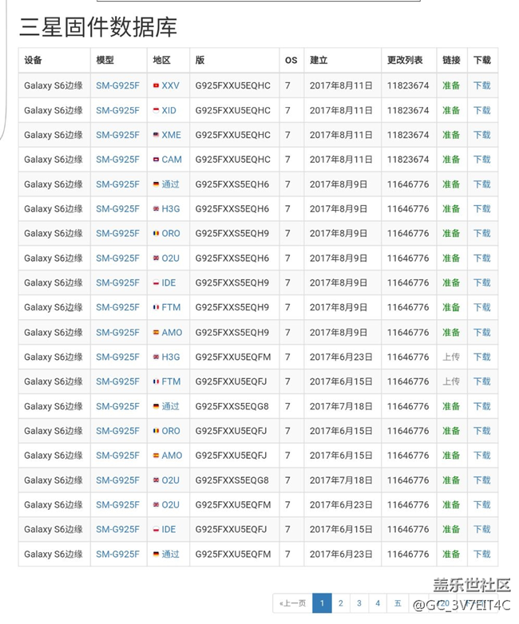Go to page 五 of the results
This screenshot has width=519, height=624.
pyautogui.click(x=398, y=603)
